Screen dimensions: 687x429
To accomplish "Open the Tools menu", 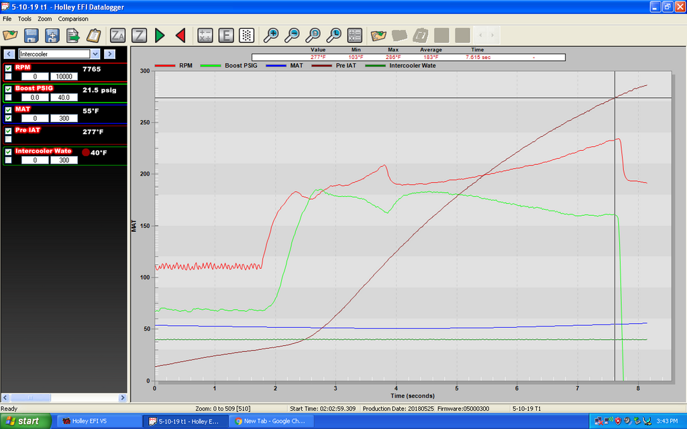I will point(25,19).
